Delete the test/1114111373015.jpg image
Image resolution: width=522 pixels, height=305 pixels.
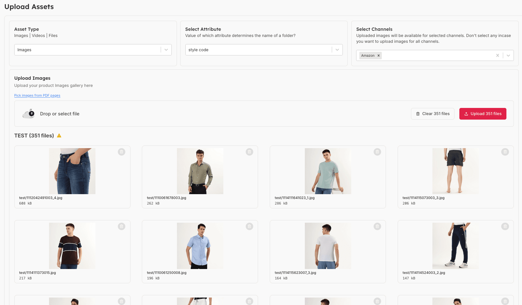click(x=121, y=227)
